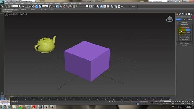Open the Motion command panel
Screen dimensions: 194x109
tap(186, 14)
